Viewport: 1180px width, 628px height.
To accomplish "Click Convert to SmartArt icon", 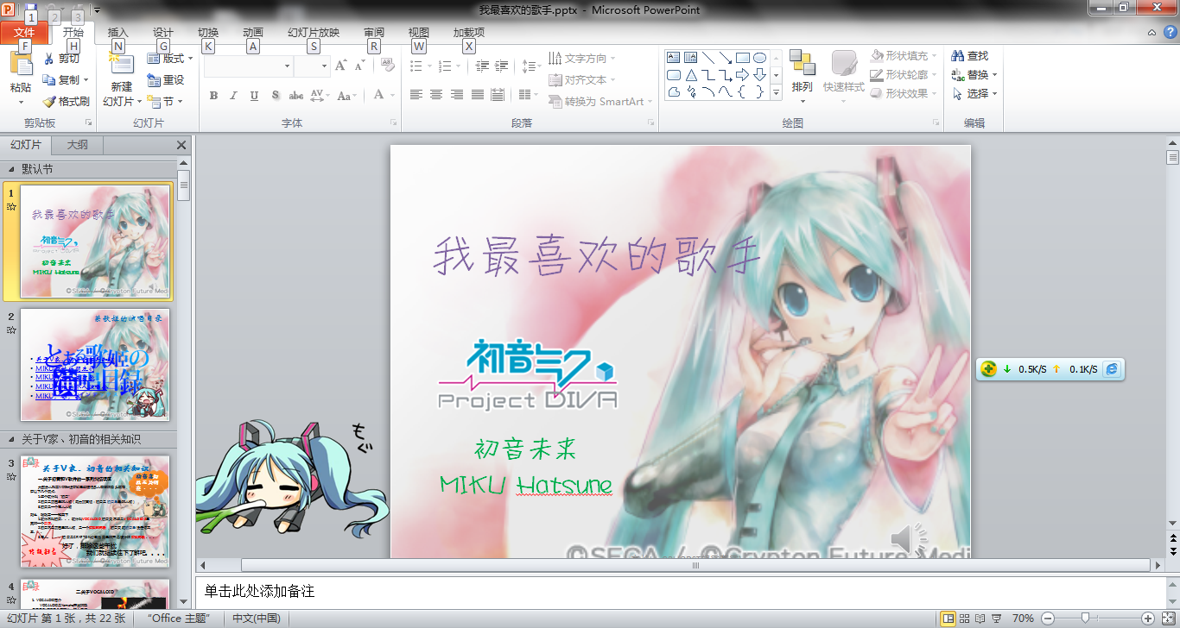I will [x=555, y=101].
